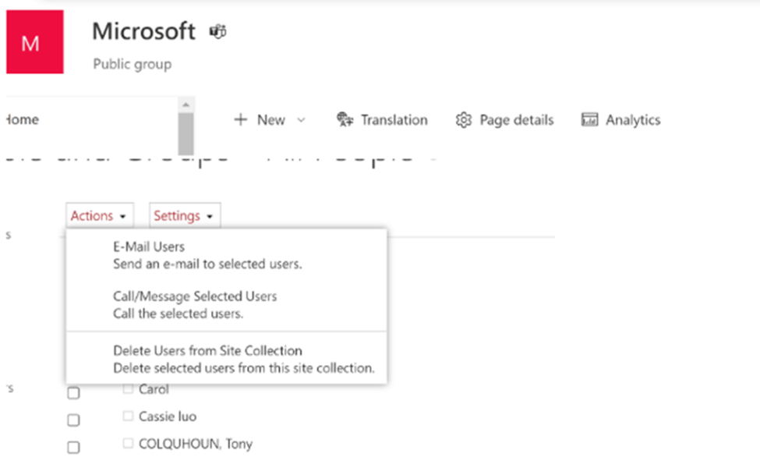Screen dimensions: 760x457
Task: Open user COLQUHOUN, Tony
Action: 196,444
